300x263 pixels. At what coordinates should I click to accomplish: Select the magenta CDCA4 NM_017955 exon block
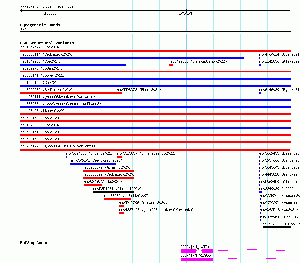point(197,259)
